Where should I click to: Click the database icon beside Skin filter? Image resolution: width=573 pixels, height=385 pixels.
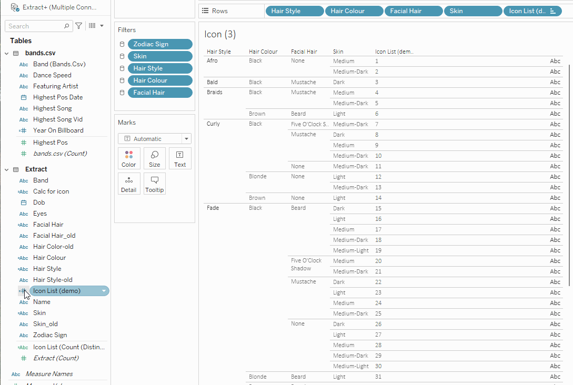coord(122,56)
